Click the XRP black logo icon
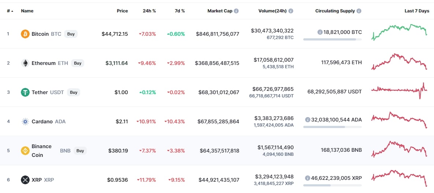Image resolution: width=434 pixels, height=193 pixels. click(x=25, y=180)
